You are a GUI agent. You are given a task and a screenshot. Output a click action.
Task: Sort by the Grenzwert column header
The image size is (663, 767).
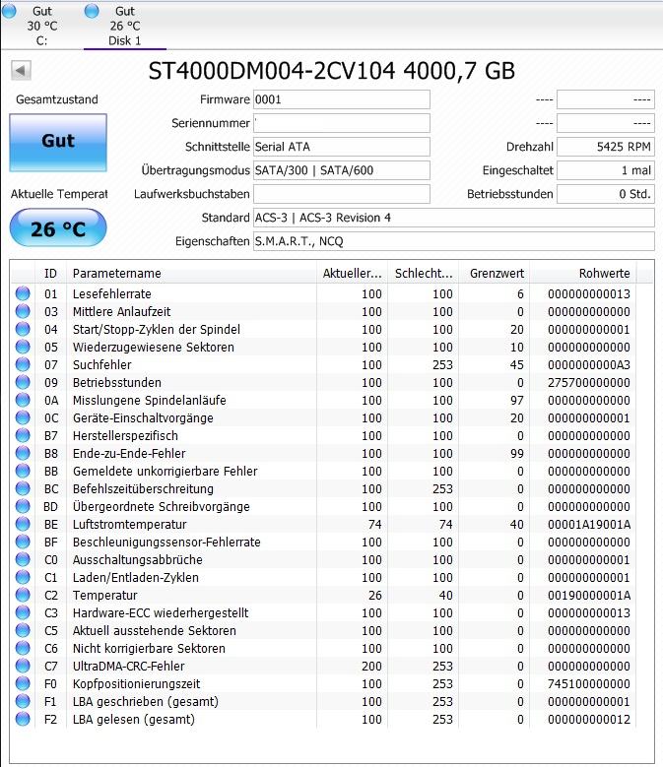(494, 274)
